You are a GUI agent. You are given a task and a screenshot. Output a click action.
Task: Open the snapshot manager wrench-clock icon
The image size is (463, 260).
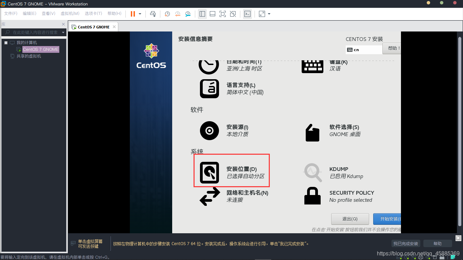[x=188, y=14]
